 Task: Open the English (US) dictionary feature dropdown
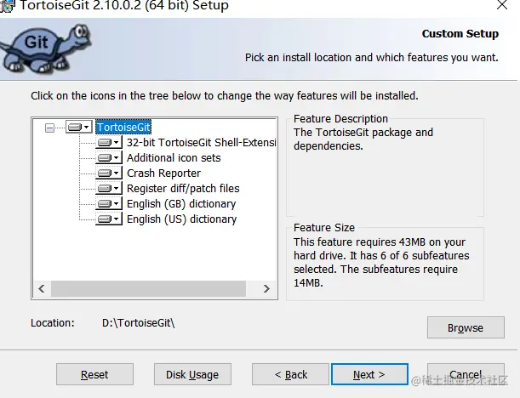pos(109,219)
